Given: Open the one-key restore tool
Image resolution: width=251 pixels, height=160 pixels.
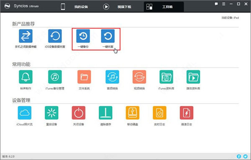Looking at the screenshot, I should tap(108, 36).
